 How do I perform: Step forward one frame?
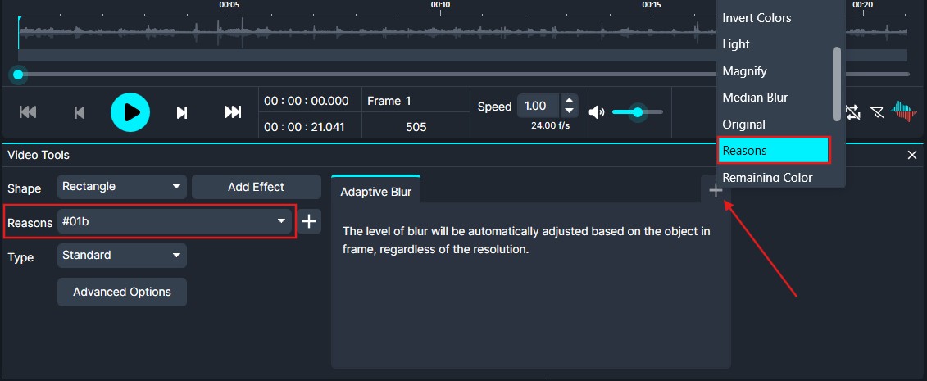pos(182,112)
